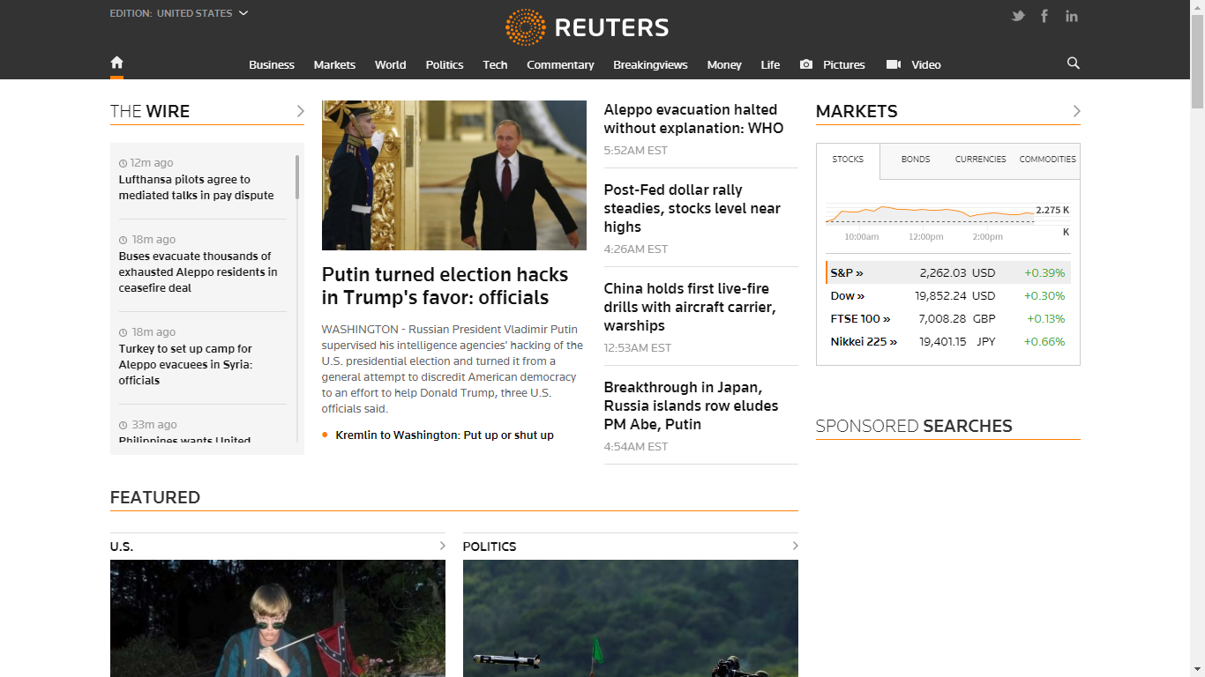This screenshot has height=677, width=1205.
Task: Click the Nikkei 225 index link
Action: point(864,342)
